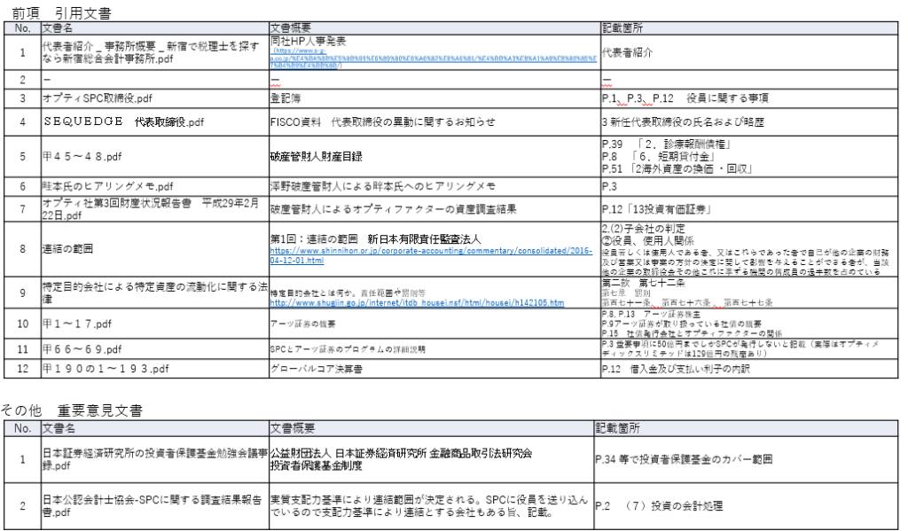
Task: Click the P.2 (7) 投資の会計処理 cell
Action: [674, 505]
